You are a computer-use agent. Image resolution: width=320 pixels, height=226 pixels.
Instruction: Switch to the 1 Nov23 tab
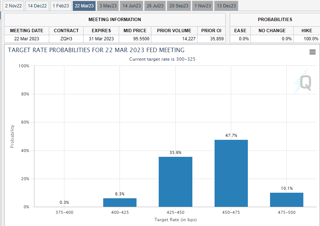(203, 6)
